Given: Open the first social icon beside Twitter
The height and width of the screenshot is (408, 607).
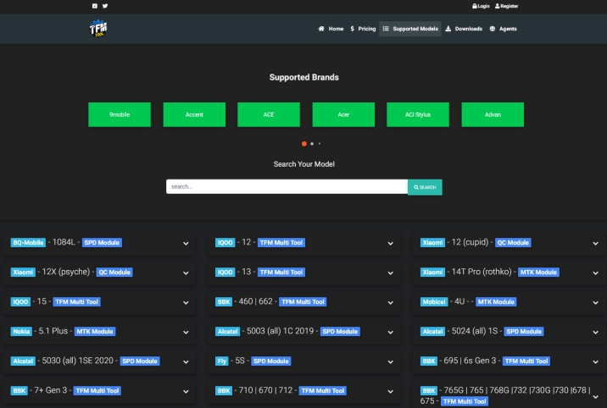Looking at the screenshot, I should coord(95,6).
